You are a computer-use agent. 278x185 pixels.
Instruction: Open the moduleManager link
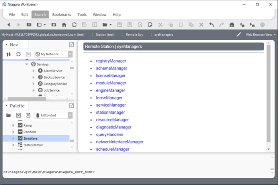coord(111,83)
